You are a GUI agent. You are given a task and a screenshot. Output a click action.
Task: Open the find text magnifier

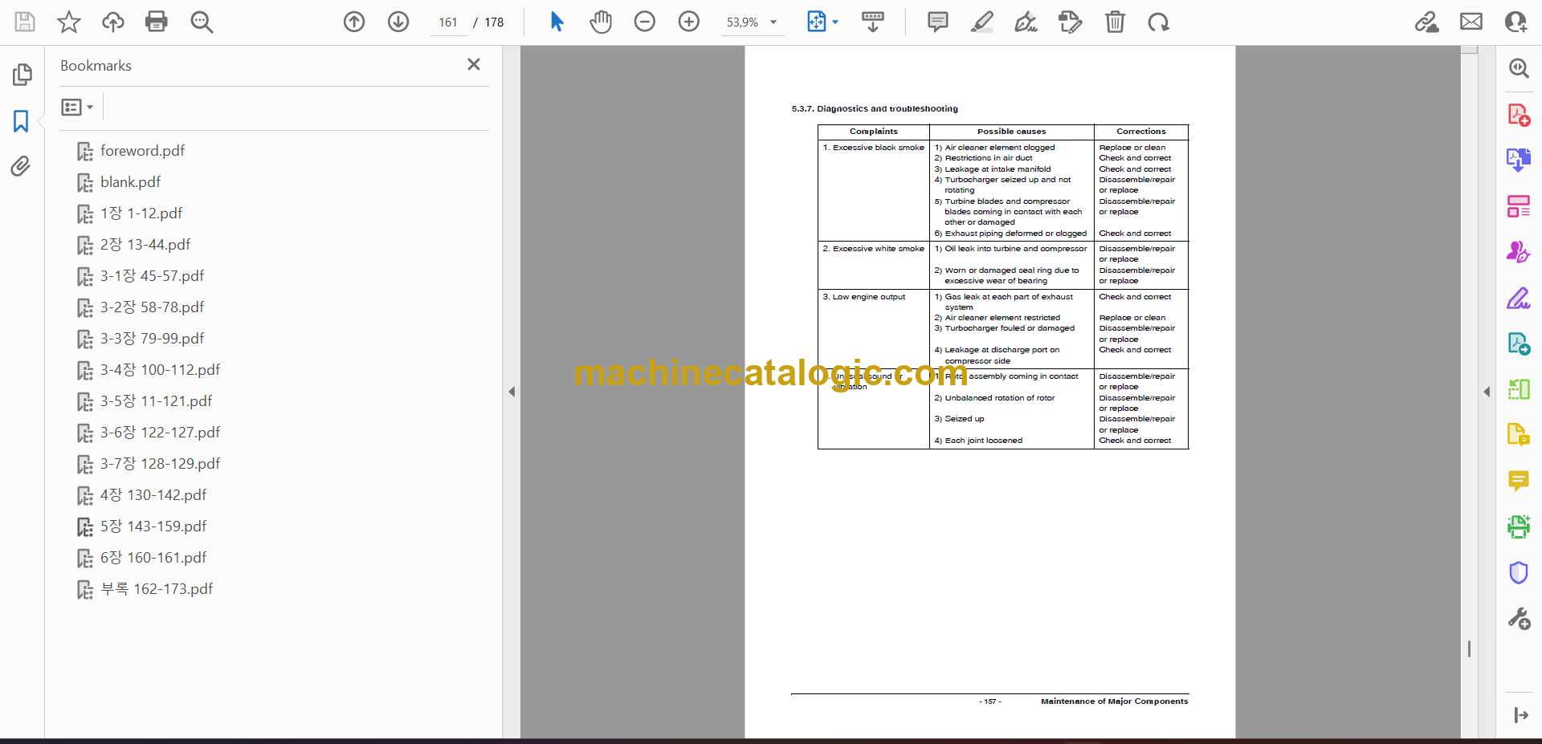202,22
